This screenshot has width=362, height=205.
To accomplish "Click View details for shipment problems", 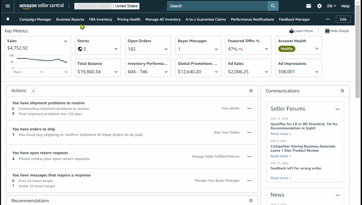I will 231,108.
